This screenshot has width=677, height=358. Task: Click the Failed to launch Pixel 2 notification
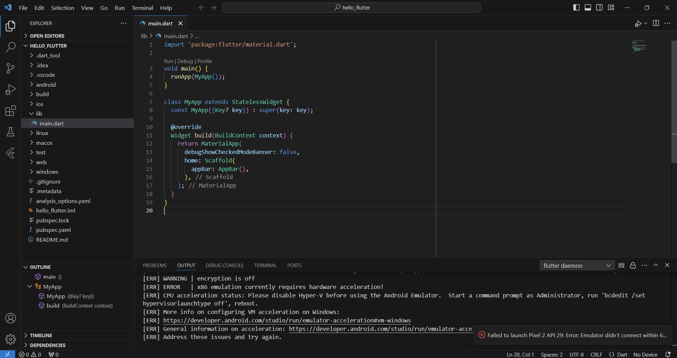(573, 335)
